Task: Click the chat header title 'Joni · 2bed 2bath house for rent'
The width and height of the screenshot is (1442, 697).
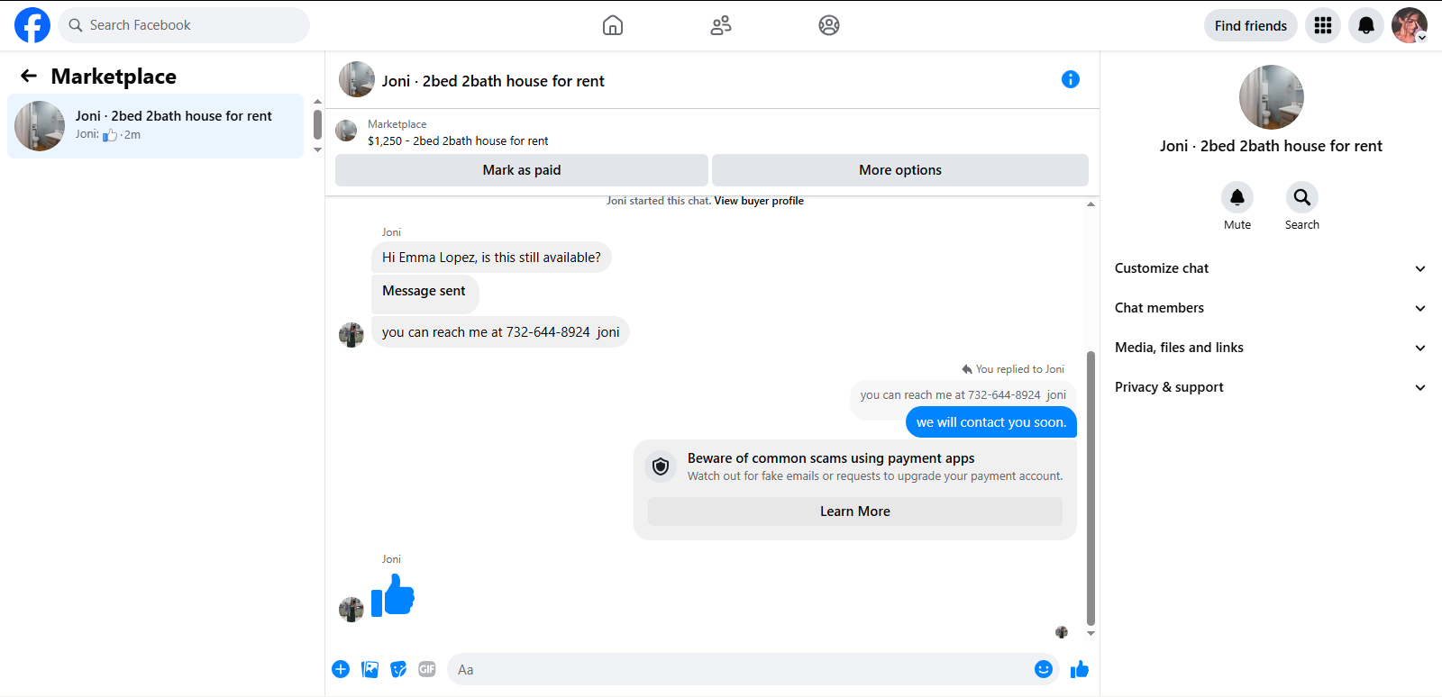Action: 493,81
